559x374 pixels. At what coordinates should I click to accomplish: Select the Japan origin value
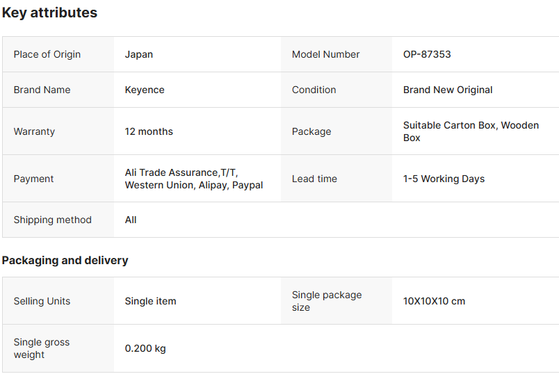(x=139, y=54)
